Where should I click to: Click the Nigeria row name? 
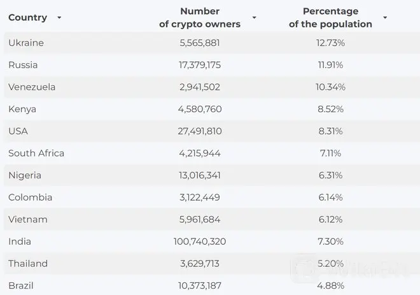point(25,175)
